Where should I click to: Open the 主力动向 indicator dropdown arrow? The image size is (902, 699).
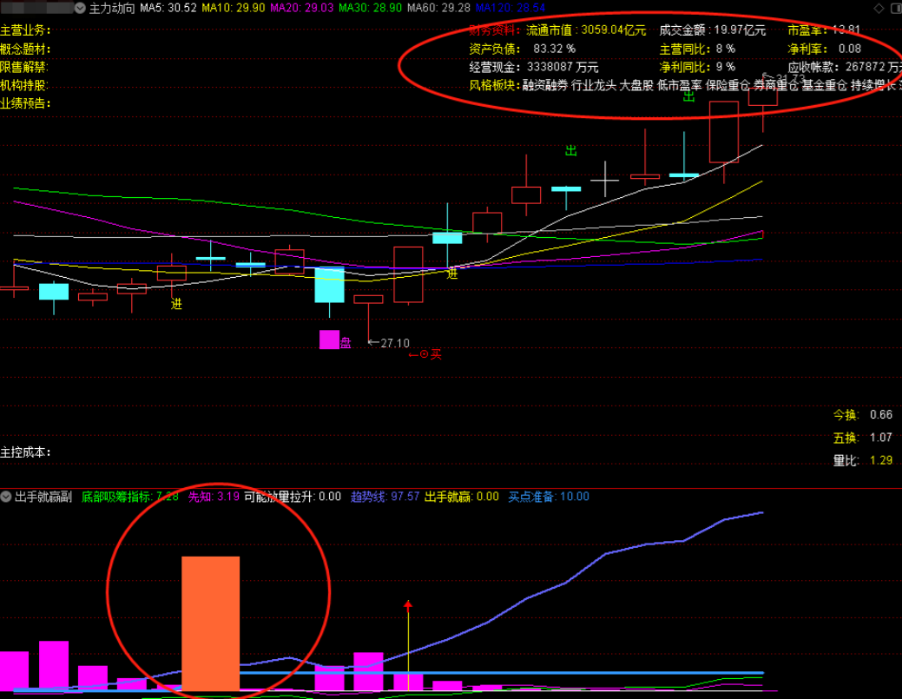click(x=80, y=8)
